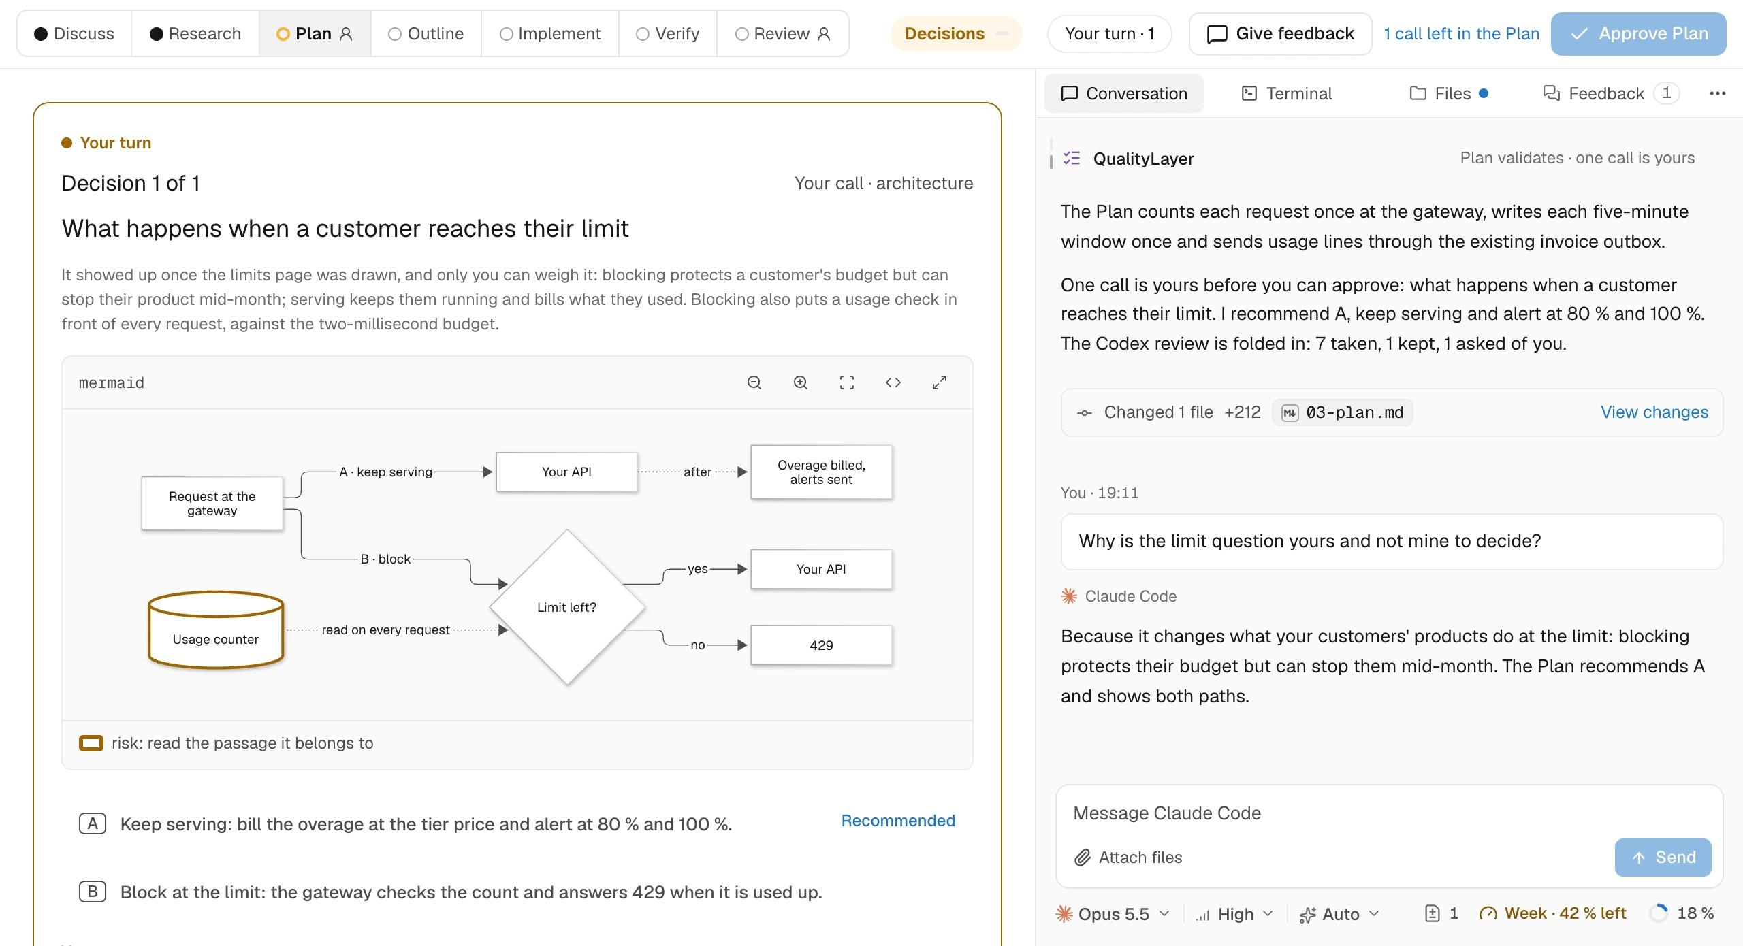Click the paperclip Attach files icon
The image size is (1743, 946).
1083,858
